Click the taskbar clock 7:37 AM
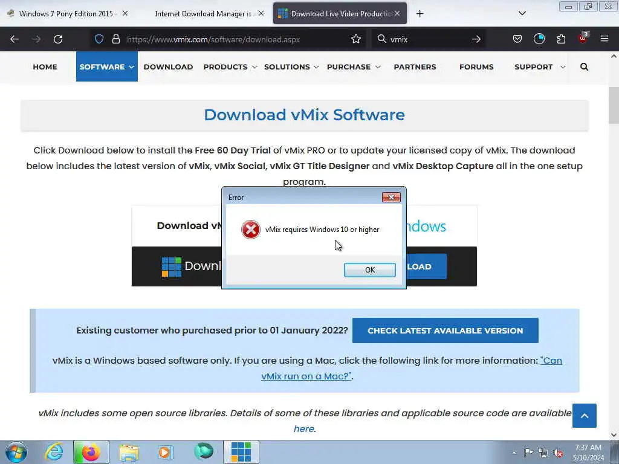 coord(588,448)
